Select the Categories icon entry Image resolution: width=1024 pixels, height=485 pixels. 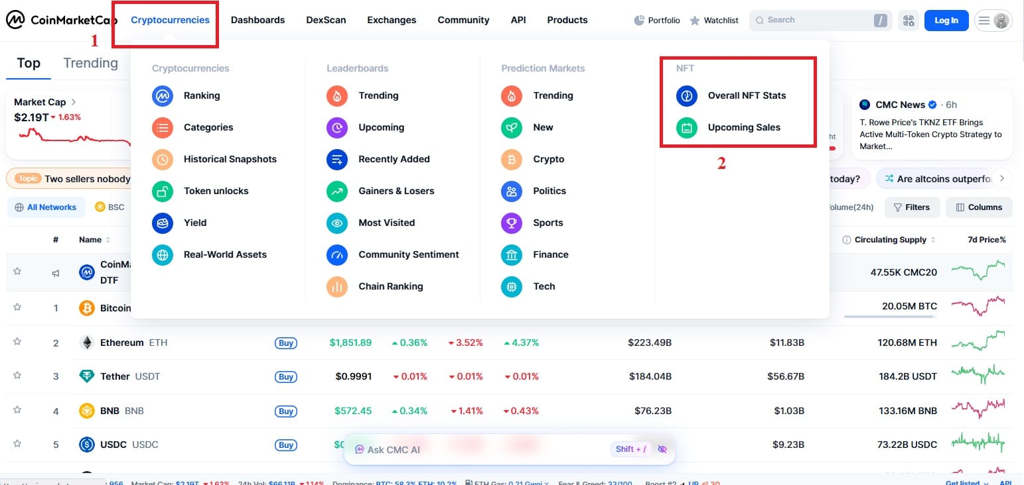(192, 127)
